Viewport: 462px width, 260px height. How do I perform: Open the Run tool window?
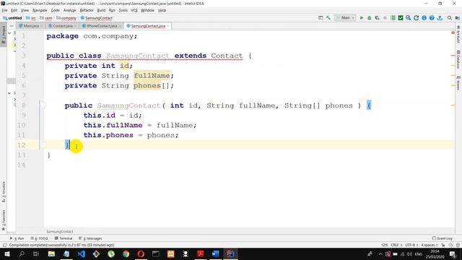(17, 238)
